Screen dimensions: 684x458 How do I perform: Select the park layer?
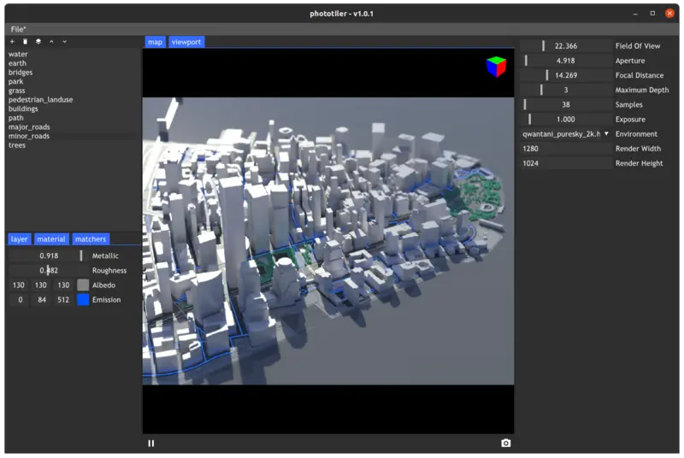15,81
